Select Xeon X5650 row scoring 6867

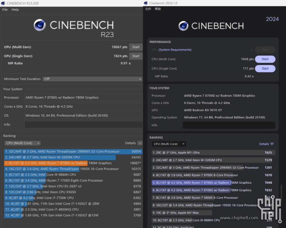click(73, 192)
